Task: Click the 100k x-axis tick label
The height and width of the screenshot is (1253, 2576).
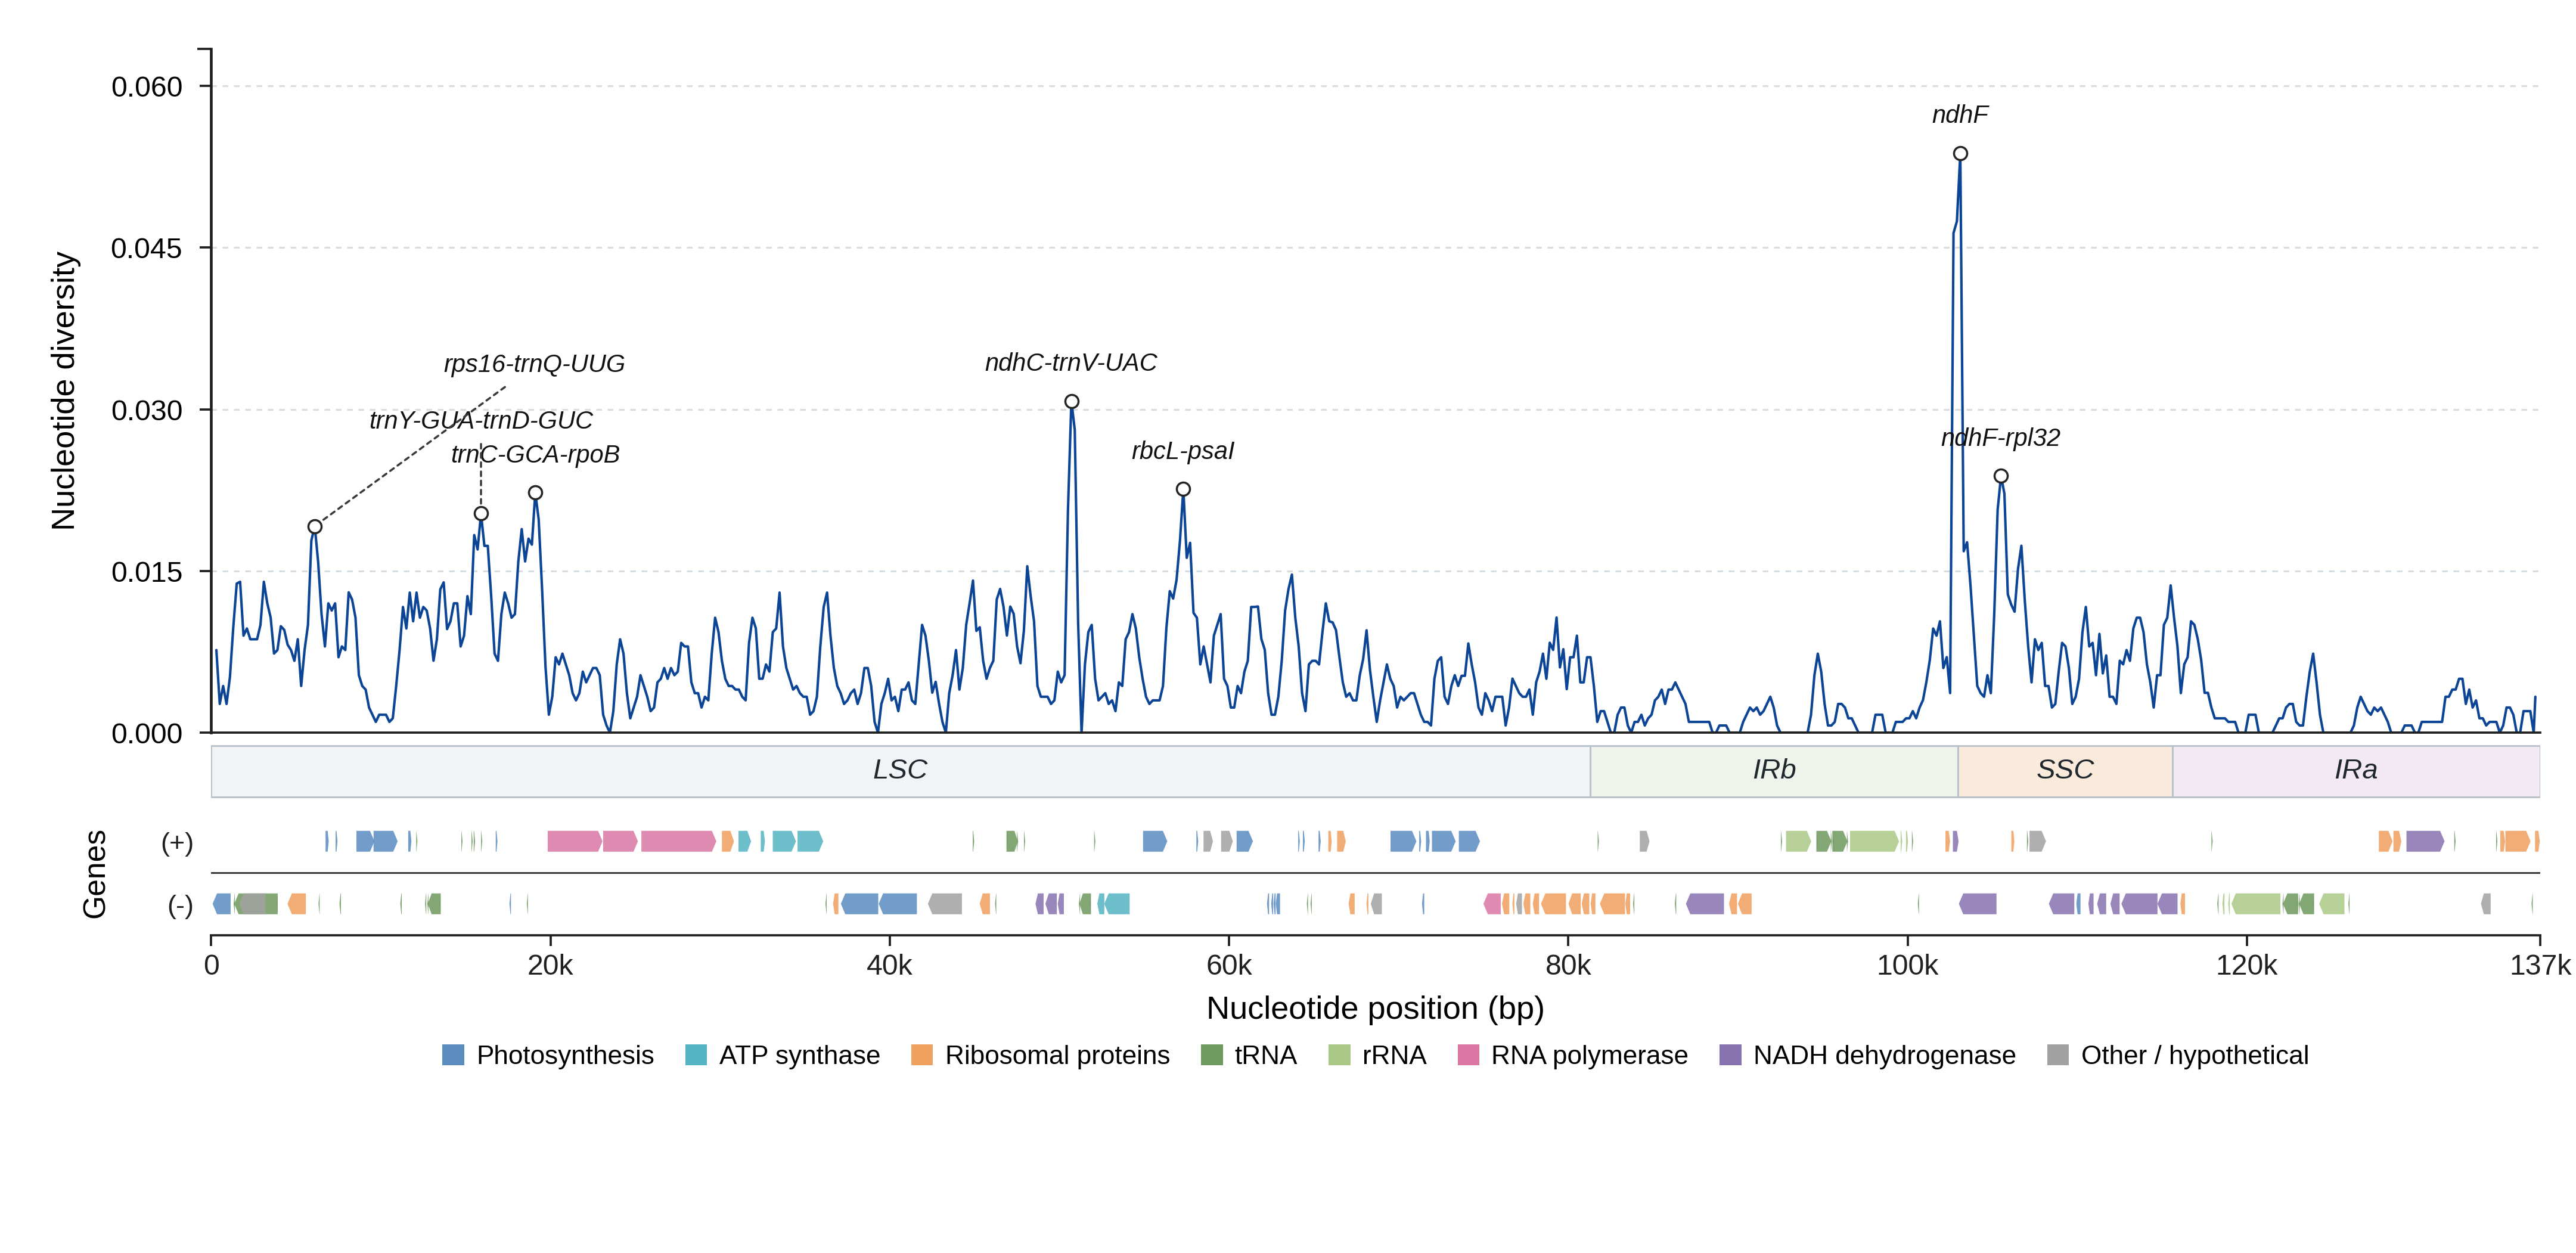Action: coord(1907,965)
